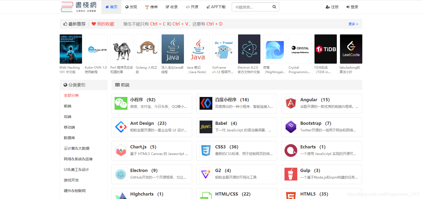Open the 开源 open-source menu
Screen dimensions: 422x199
[192, 7]
